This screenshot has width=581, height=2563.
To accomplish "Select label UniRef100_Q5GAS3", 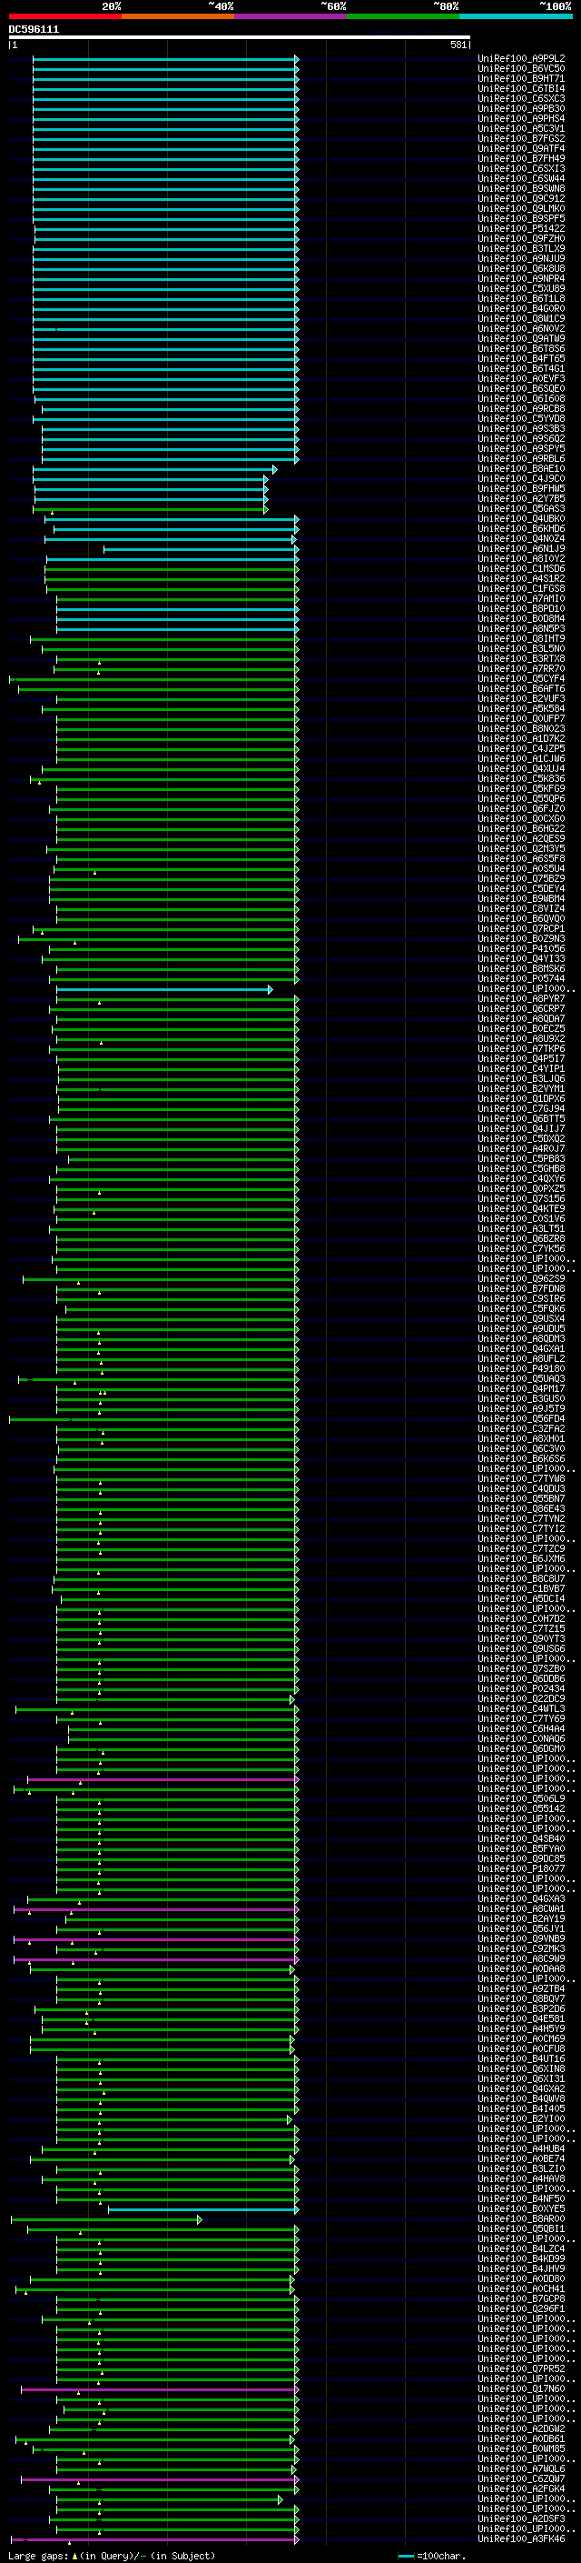I will 521,508.
